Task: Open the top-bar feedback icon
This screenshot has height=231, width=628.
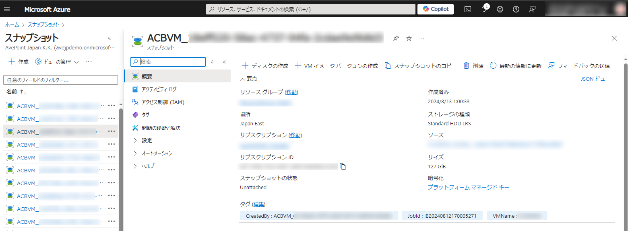Action: [532, 9]
